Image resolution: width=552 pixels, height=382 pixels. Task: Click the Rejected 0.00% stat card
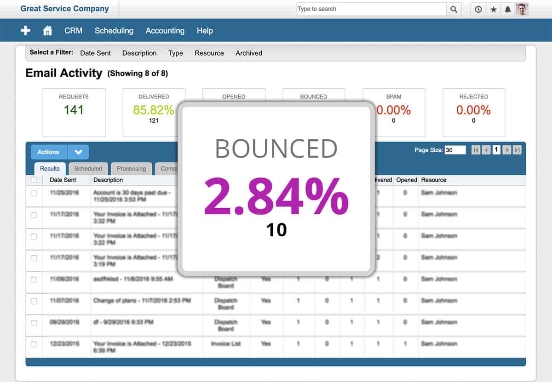474,113
